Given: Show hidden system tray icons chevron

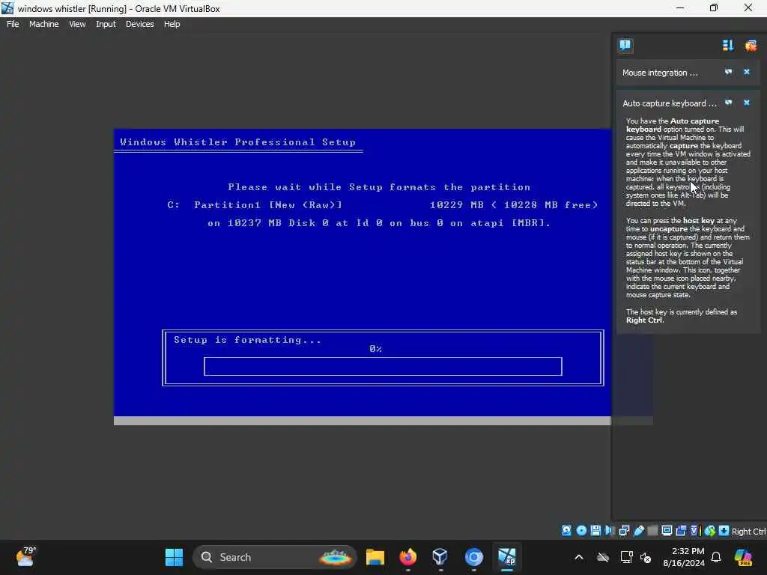Looking at the screenshot, I should coord(579,557).
